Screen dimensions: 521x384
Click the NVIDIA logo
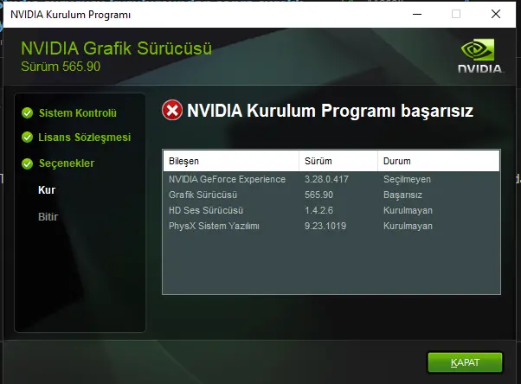[479, 56]
